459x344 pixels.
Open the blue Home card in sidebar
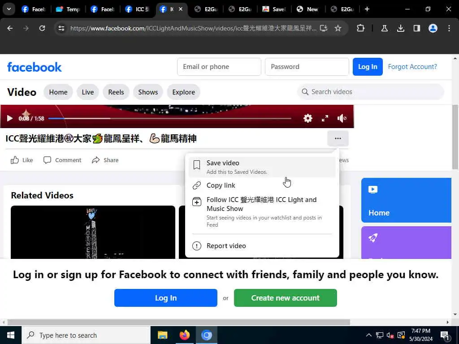[x=406, y=200]
